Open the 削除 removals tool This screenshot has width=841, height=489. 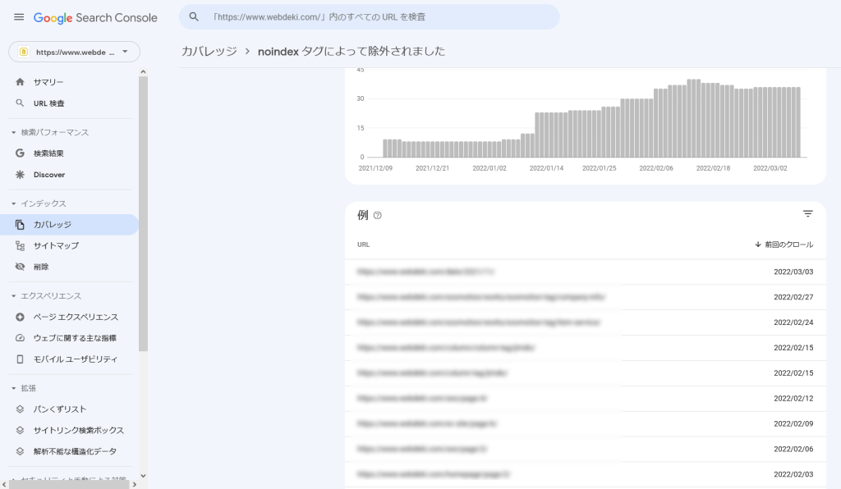tap(41, 267)
